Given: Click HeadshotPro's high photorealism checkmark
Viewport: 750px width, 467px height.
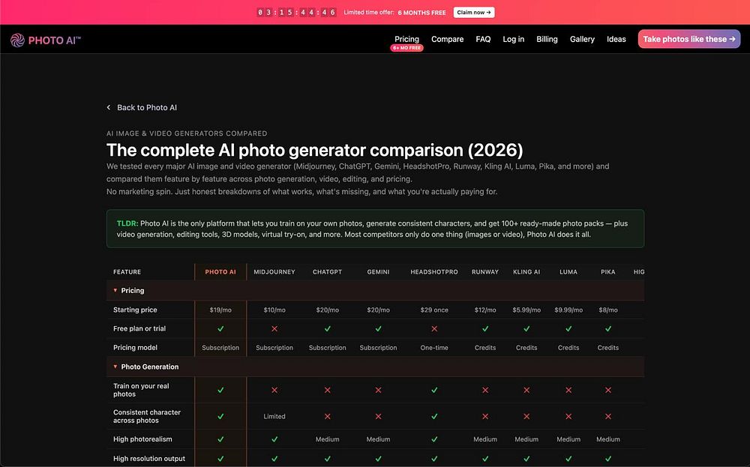Looking at the screenshot, I should click(434, 439).
